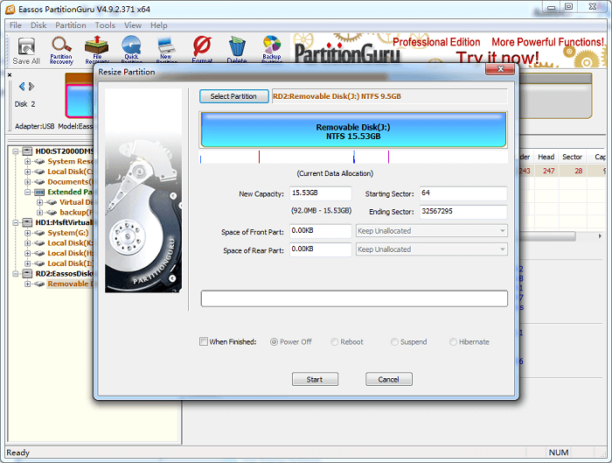This screenshot has width=612, height=463.
Task: Open the Partition menu
Action: (x=70, y=25)
